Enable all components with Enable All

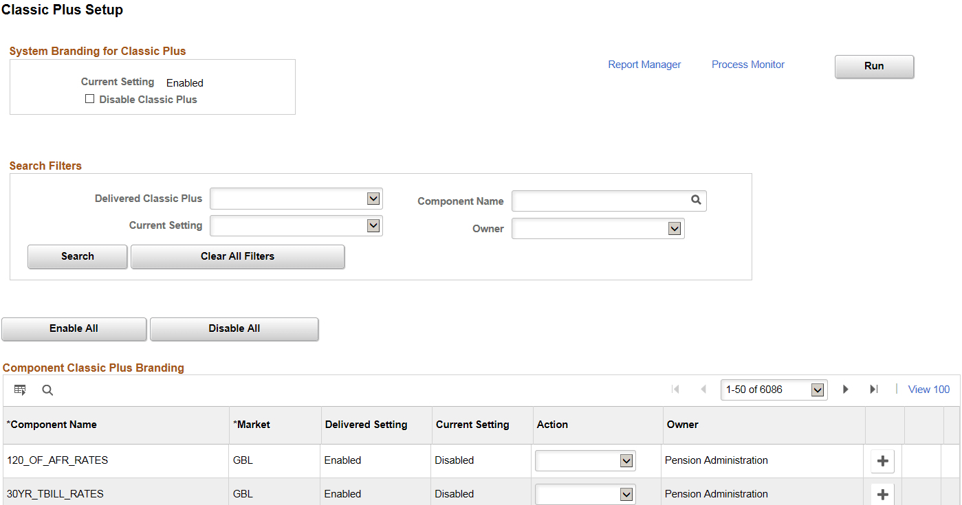(74, 328)
